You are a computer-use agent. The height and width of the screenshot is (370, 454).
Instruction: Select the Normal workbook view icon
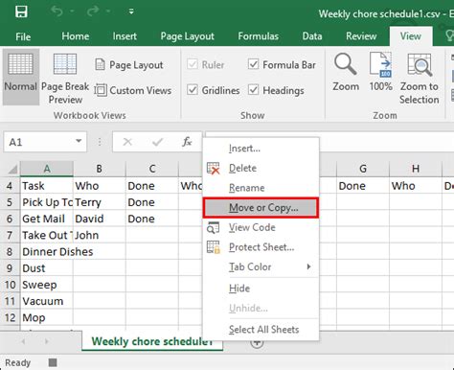21,77
